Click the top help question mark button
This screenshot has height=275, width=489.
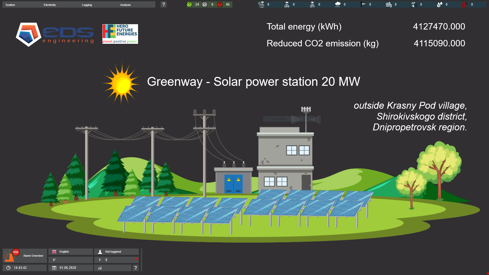pyautogui.click(x=164, y=4)
